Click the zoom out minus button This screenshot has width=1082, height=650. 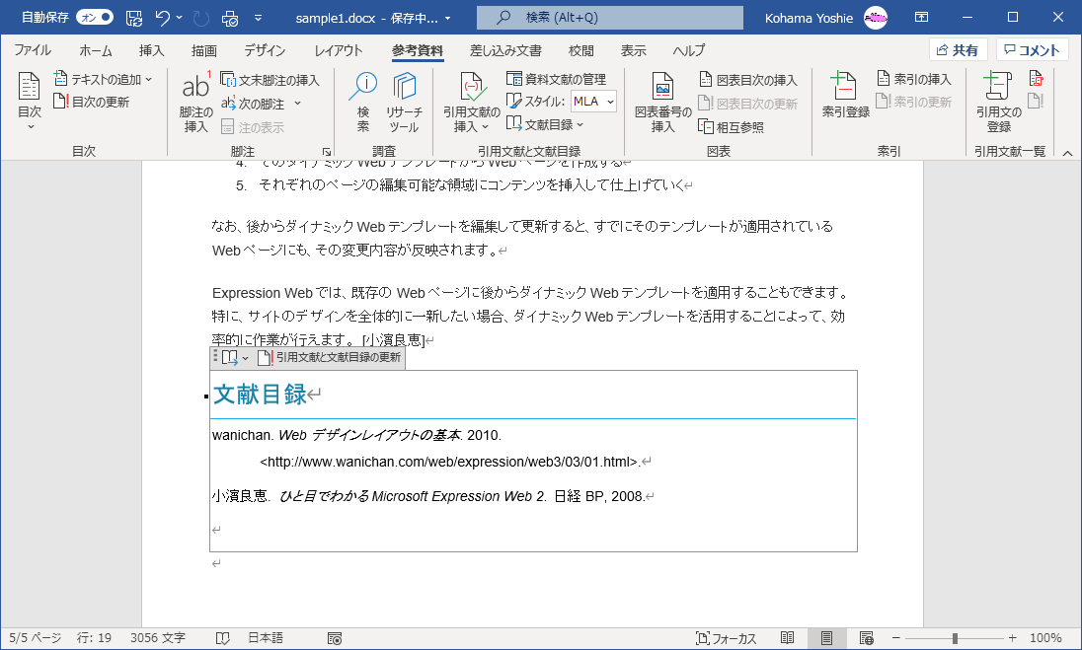click(895, 638)
